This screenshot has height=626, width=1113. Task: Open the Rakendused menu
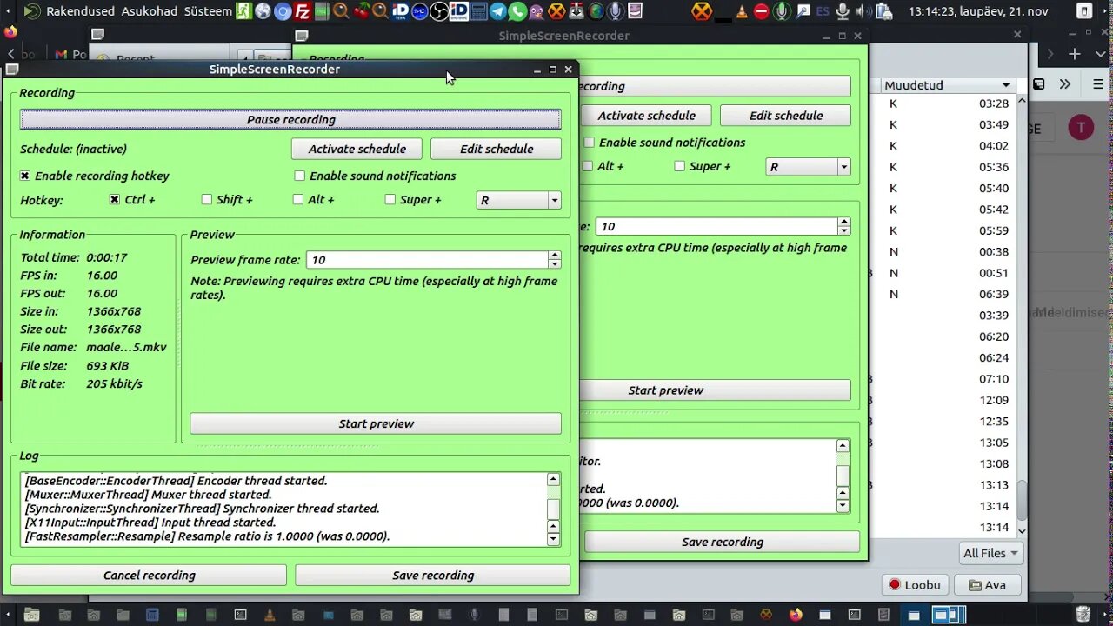pyautogui.click(x=79, y=11)
